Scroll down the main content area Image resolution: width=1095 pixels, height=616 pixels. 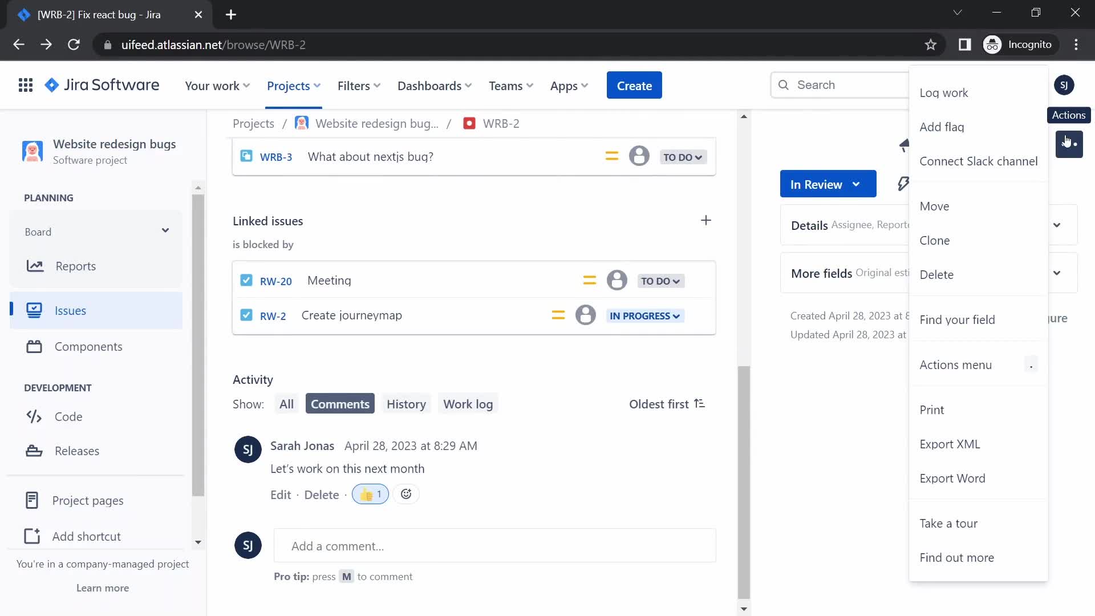click(744, 609)
